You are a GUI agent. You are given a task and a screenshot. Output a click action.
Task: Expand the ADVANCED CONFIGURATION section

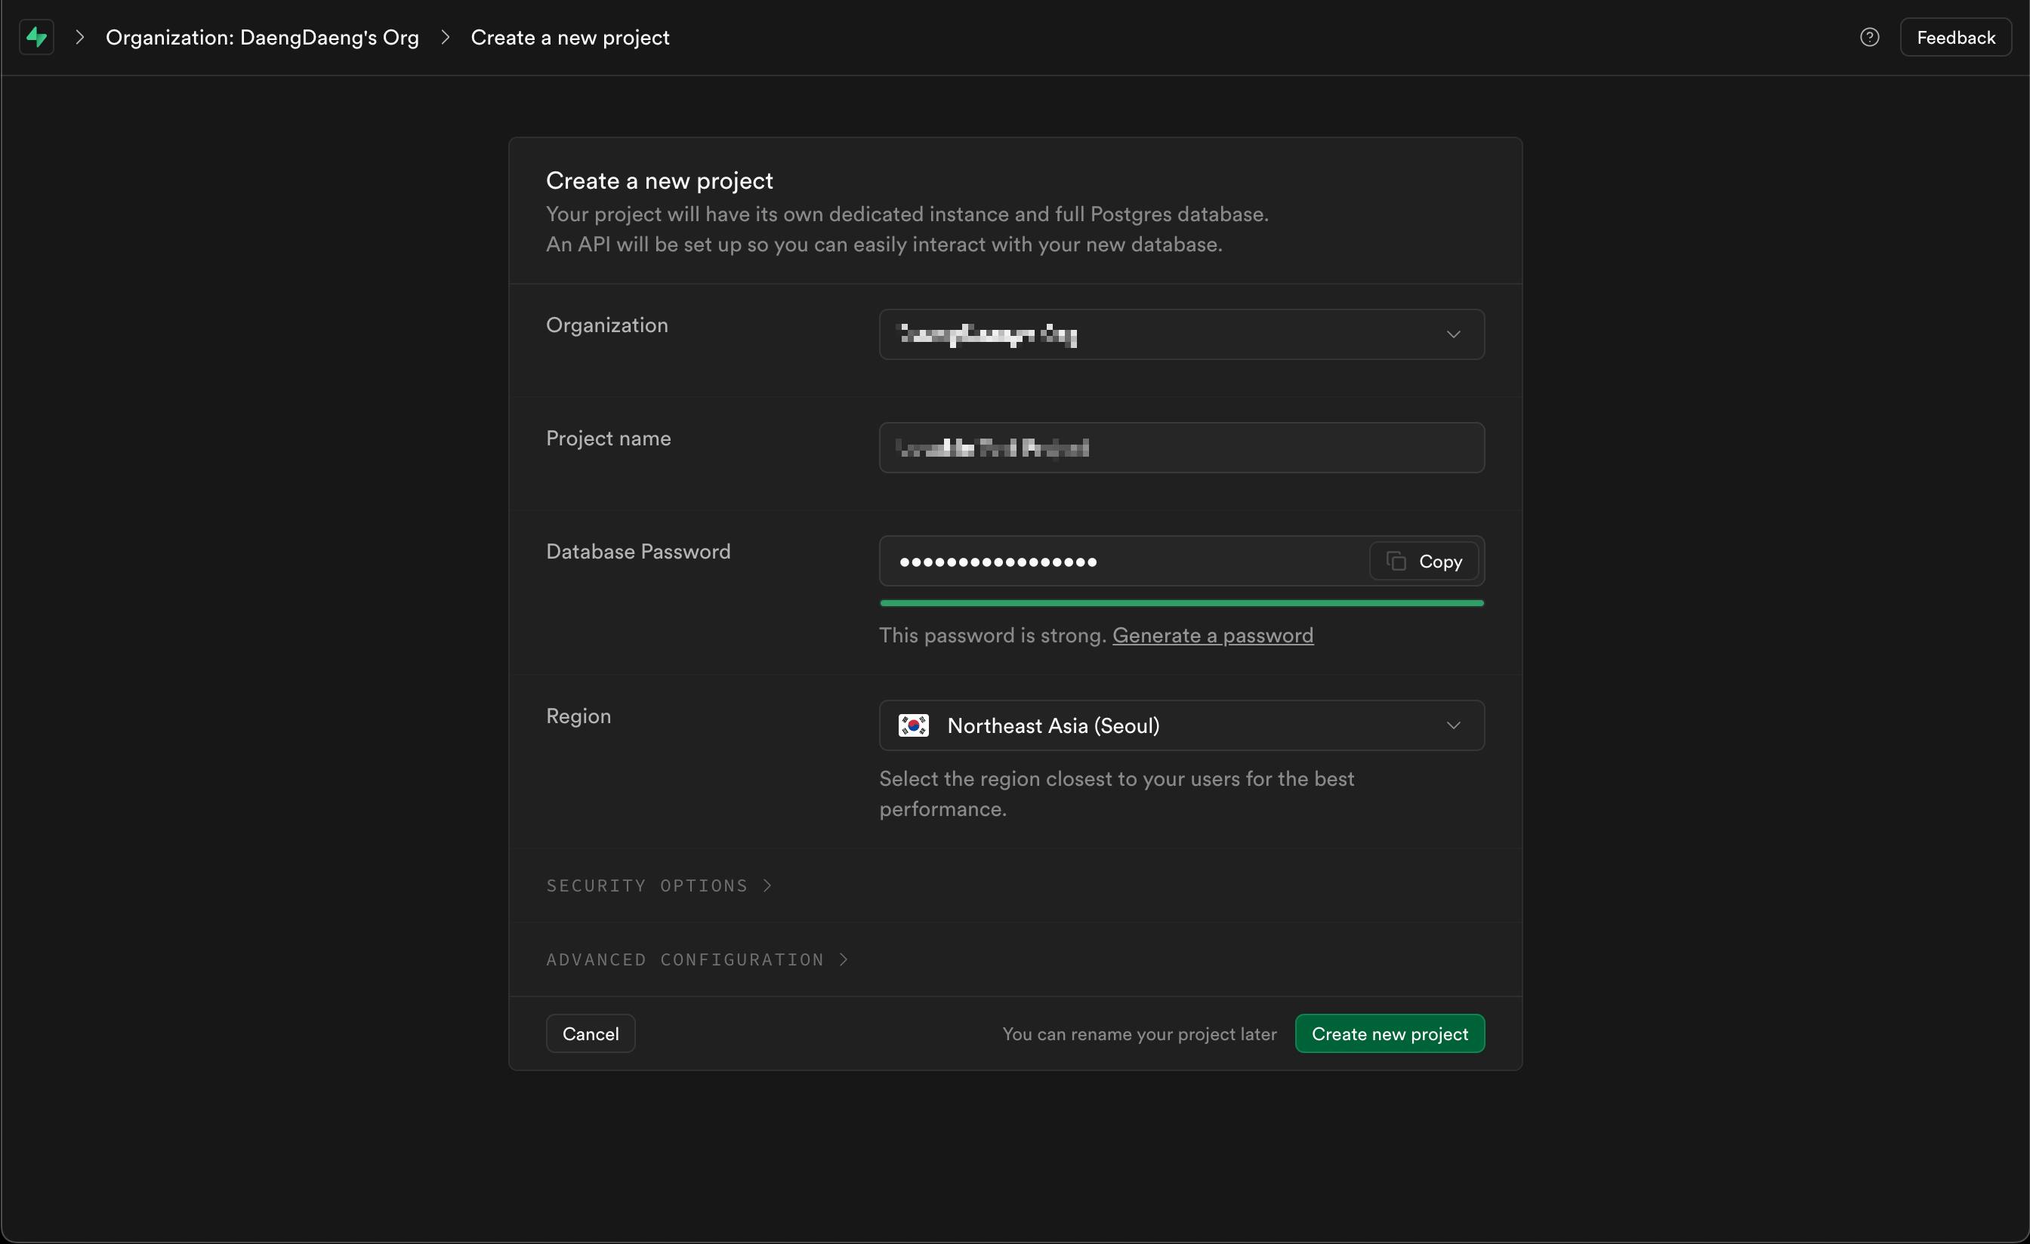[685, 959]
